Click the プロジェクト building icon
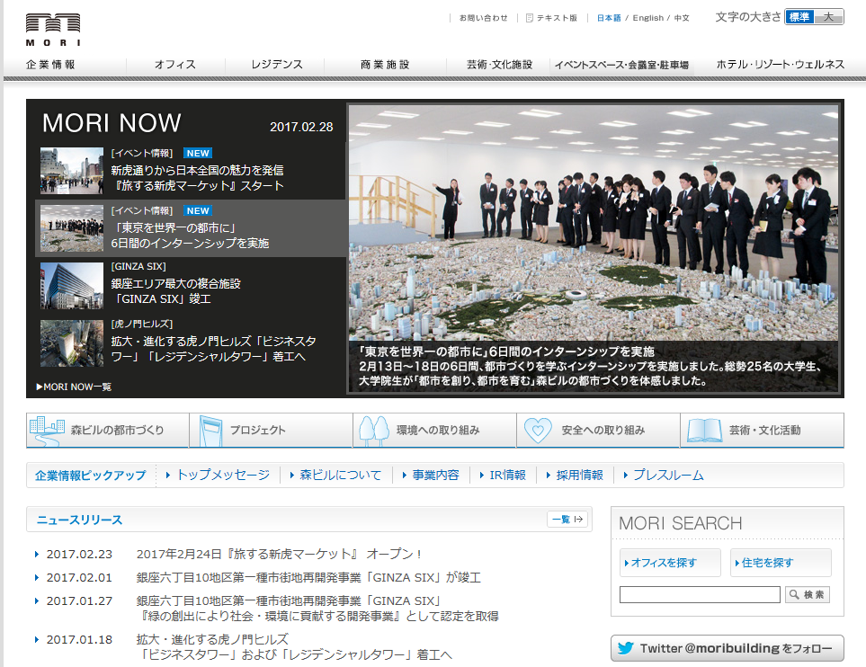866x667 pixels. [x=209, y=430]
